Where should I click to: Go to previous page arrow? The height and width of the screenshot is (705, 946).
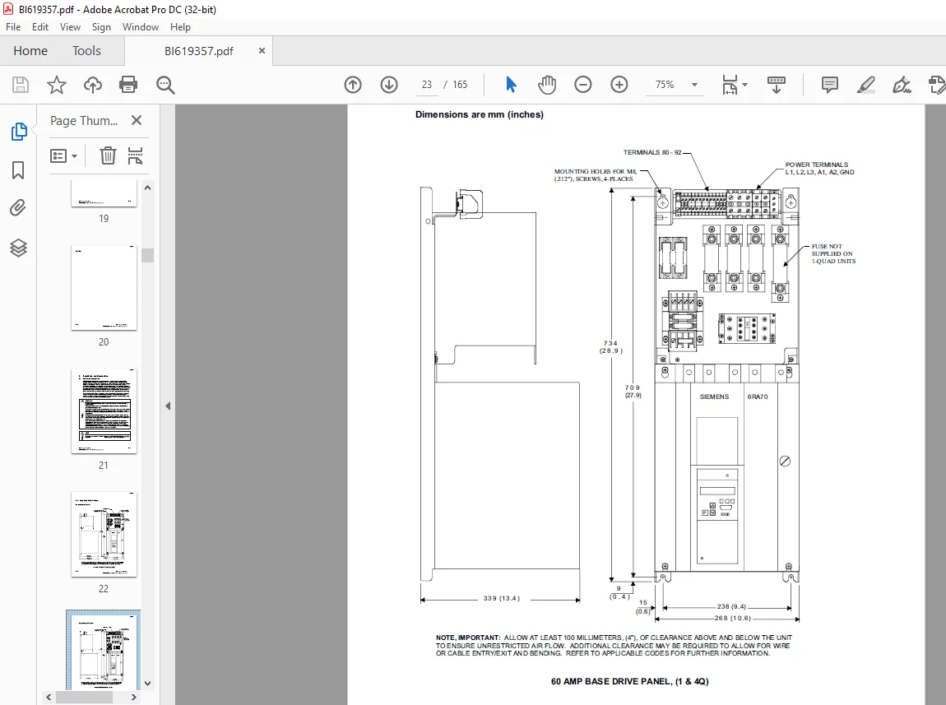(x=353, y=85)
